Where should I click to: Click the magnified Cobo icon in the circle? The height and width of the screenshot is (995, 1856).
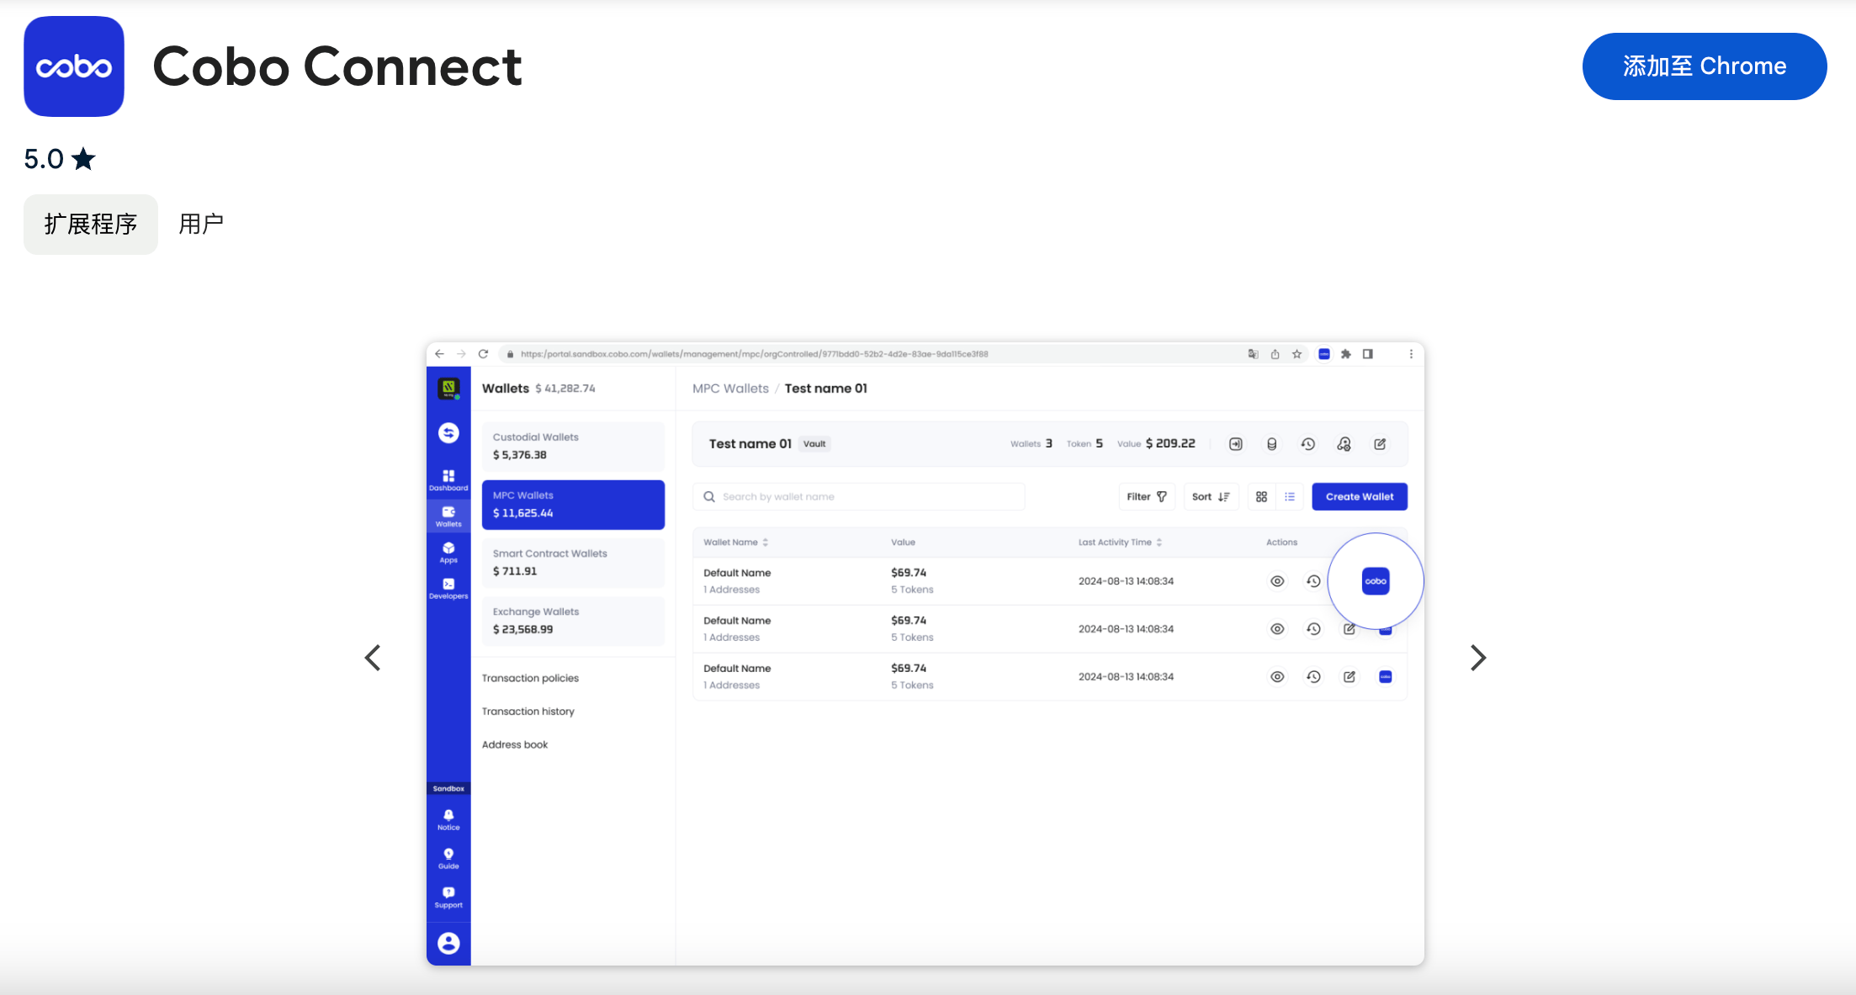tap(1376, 581)
